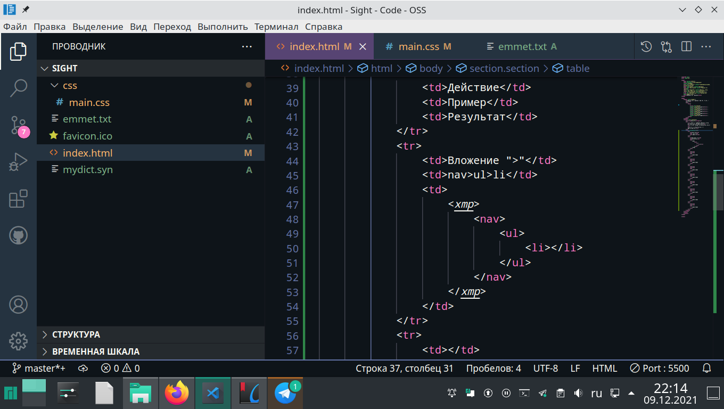Viewport: 724px width, 409px height.
Task: Open mydict.syn in the explorer
Action: click(x=87, y=170)
